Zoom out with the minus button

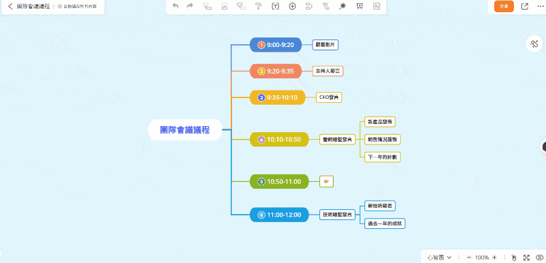click(469, 258)
